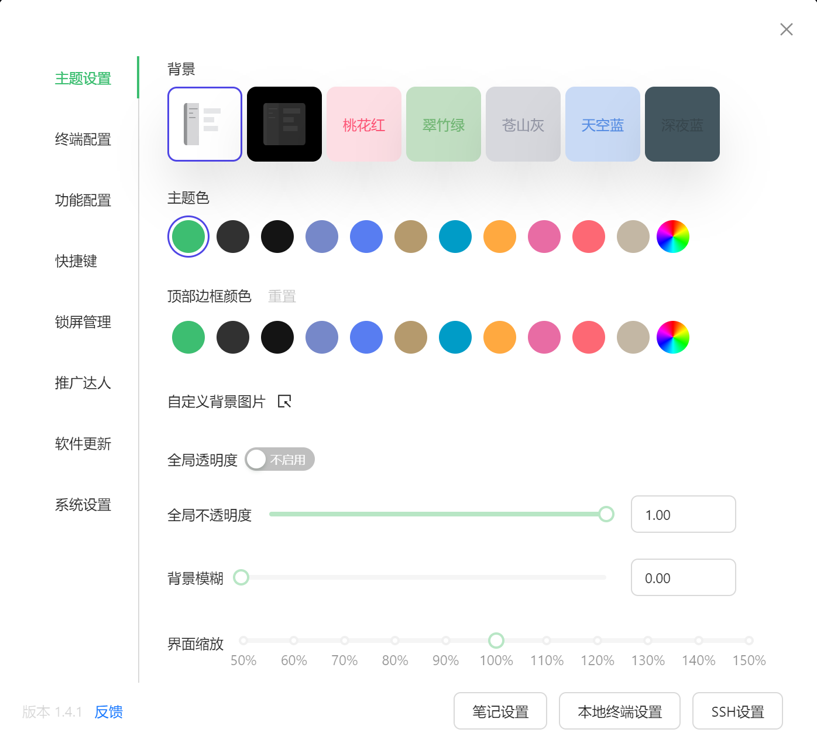Image resolution: width=817 pixels, height=736 pixels.
Task: Click the 背景模糊 slider handle
Action: [x=241, y=577]
